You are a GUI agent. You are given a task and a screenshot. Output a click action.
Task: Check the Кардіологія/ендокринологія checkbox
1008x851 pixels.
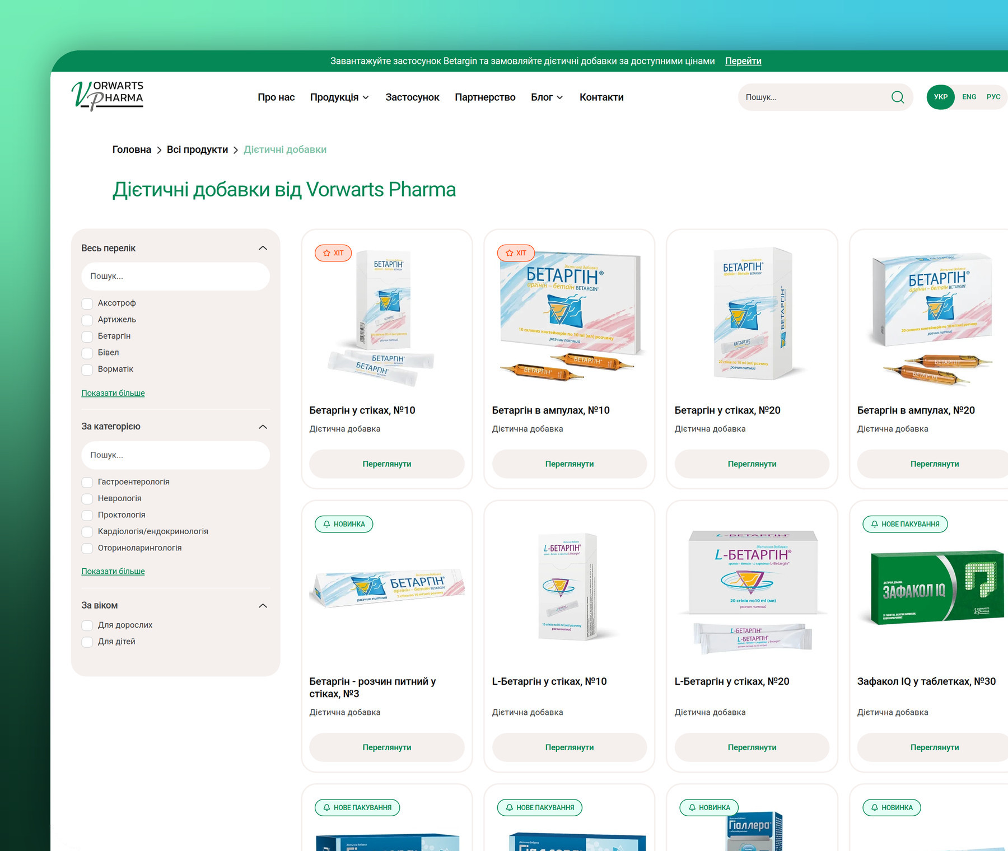click(x=87, y=531)
